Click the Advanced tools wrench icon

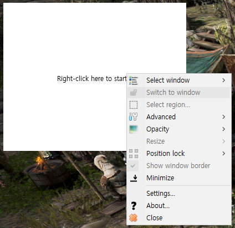[134, 117]
